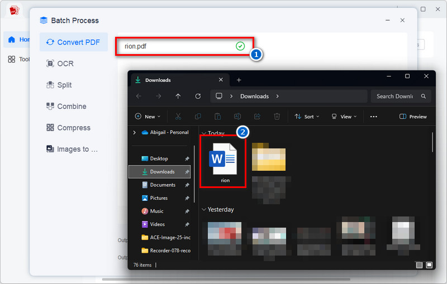Open the View dropdown
Screen dimensions: 447x284
344,117
